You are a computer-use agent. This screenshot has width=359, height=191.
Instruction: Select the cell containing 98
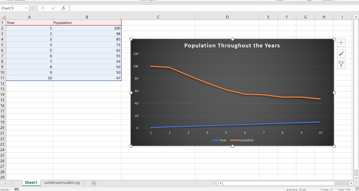[x=87, y=34]
